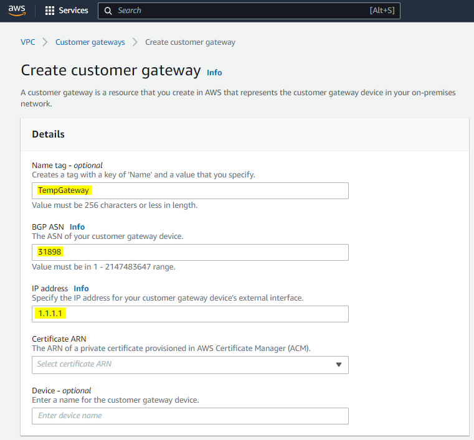
Task: Navigate to Customer gateways breadcrumb link
Action: pos(90,42)
